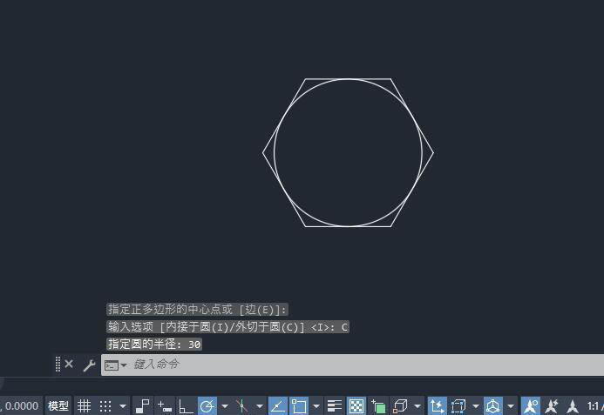Open the snap mode dropdown arrow
The height and width of the screenshot is (415, 604).
(x=123, y=406)
